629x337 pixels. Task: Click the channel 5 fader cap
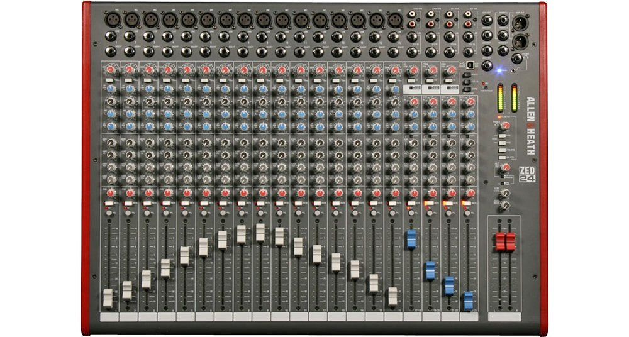tap(184, 255)
